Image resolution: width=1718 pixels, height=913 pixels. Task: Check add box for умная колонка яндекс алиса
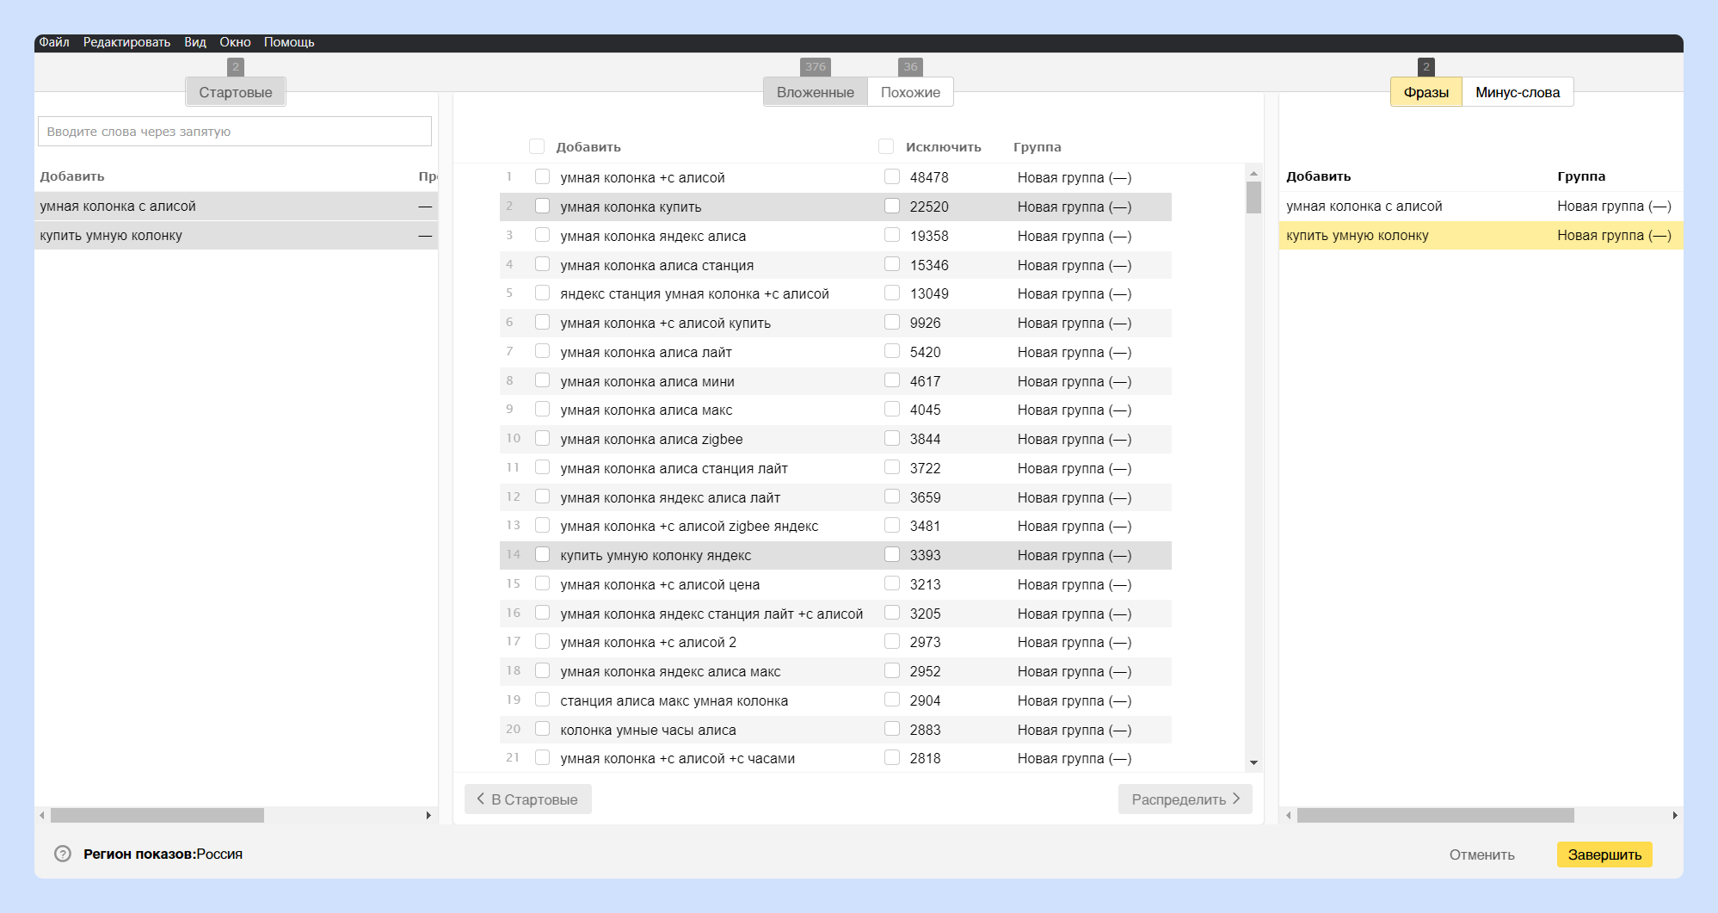coord(542,235)
